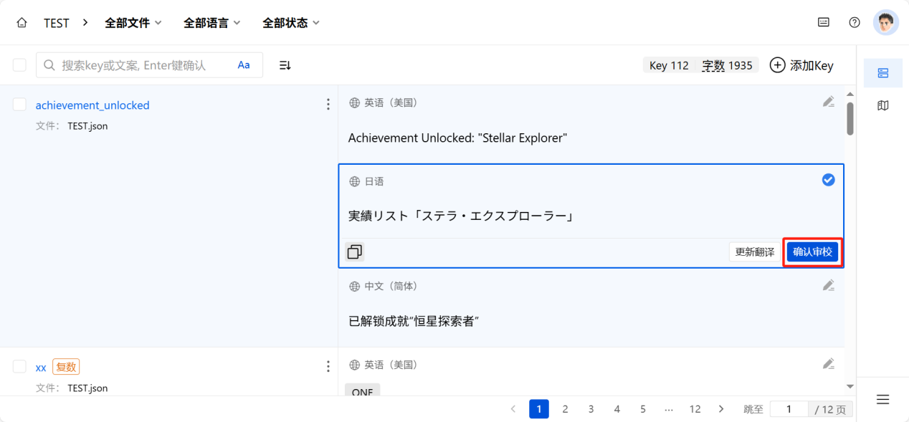Click copy source icon in Japanese row
909x422 pixels.
coord(354,251)
